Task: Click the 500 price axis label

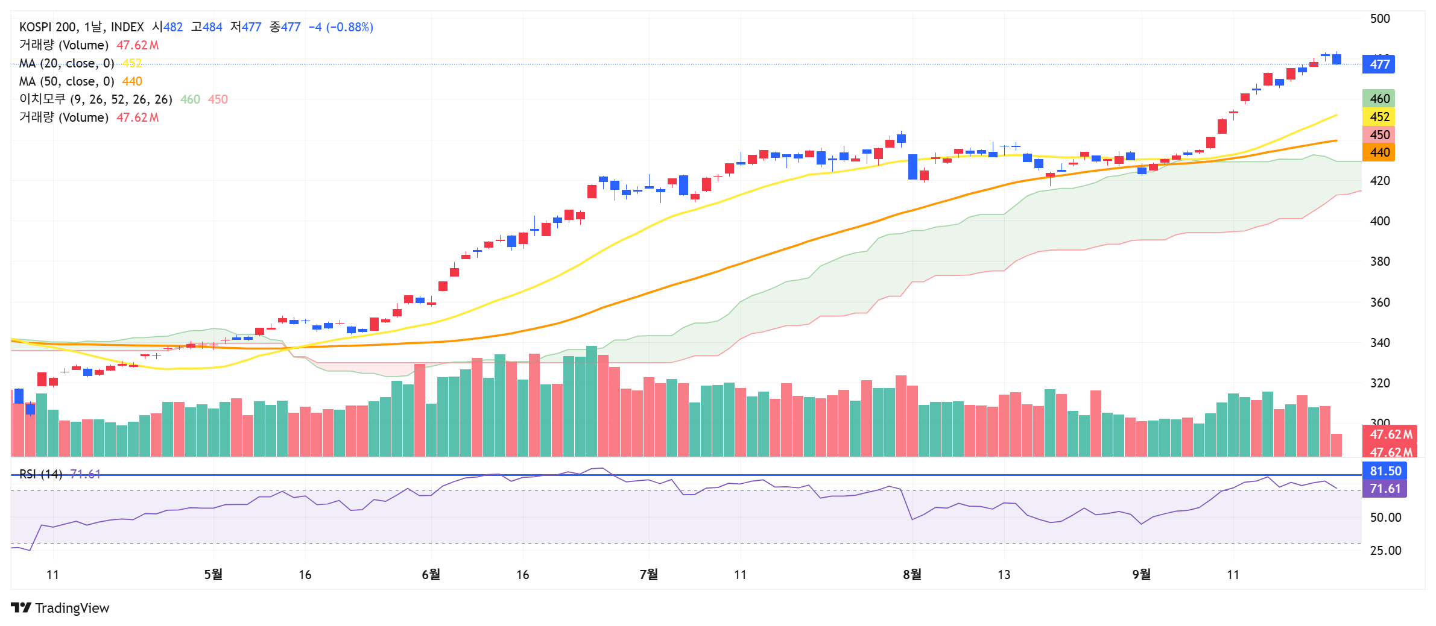Action: [x=1380, y=19]
